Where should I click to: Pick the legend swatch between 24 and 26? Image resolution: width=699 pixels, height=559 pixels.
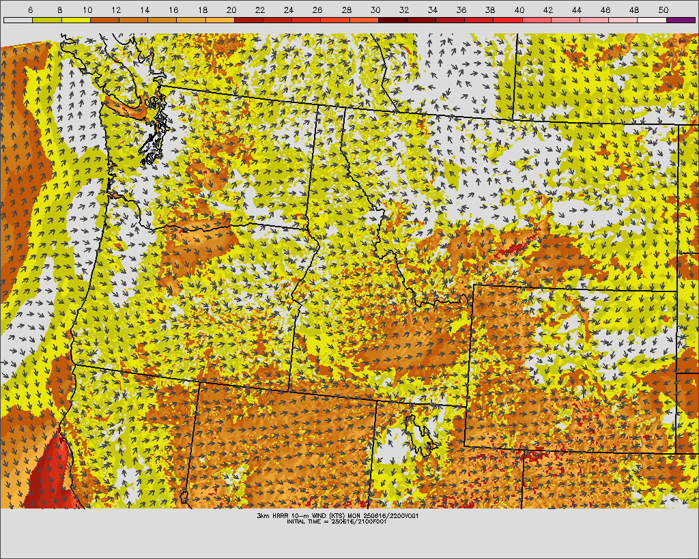pos(306,20)
